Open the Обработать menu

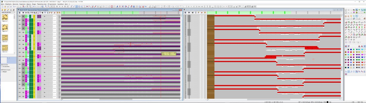pyautogui.click(x=8, y=4)
